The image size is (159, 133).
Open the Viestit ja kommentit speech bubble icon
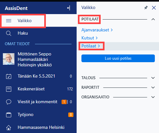[x=9, y=102]
